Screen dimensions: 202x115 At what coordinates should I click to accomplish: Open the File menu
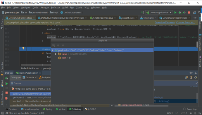click(x=3, y=8)
